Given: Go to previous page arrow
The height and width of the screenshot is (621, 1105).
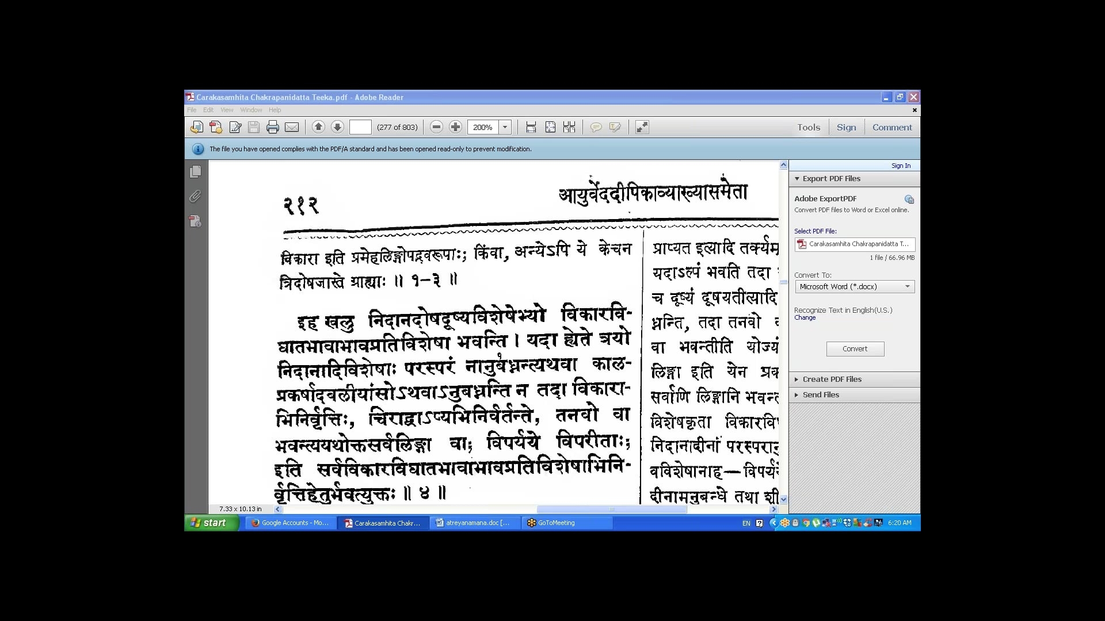Looking at the screenshot, I should pyautogui.click(x=318, y=127).
